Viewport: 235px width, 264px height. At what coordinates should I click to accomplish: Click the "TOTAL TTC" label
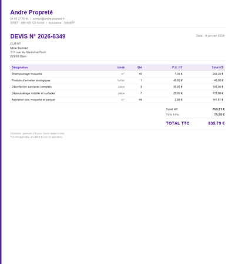177,123
